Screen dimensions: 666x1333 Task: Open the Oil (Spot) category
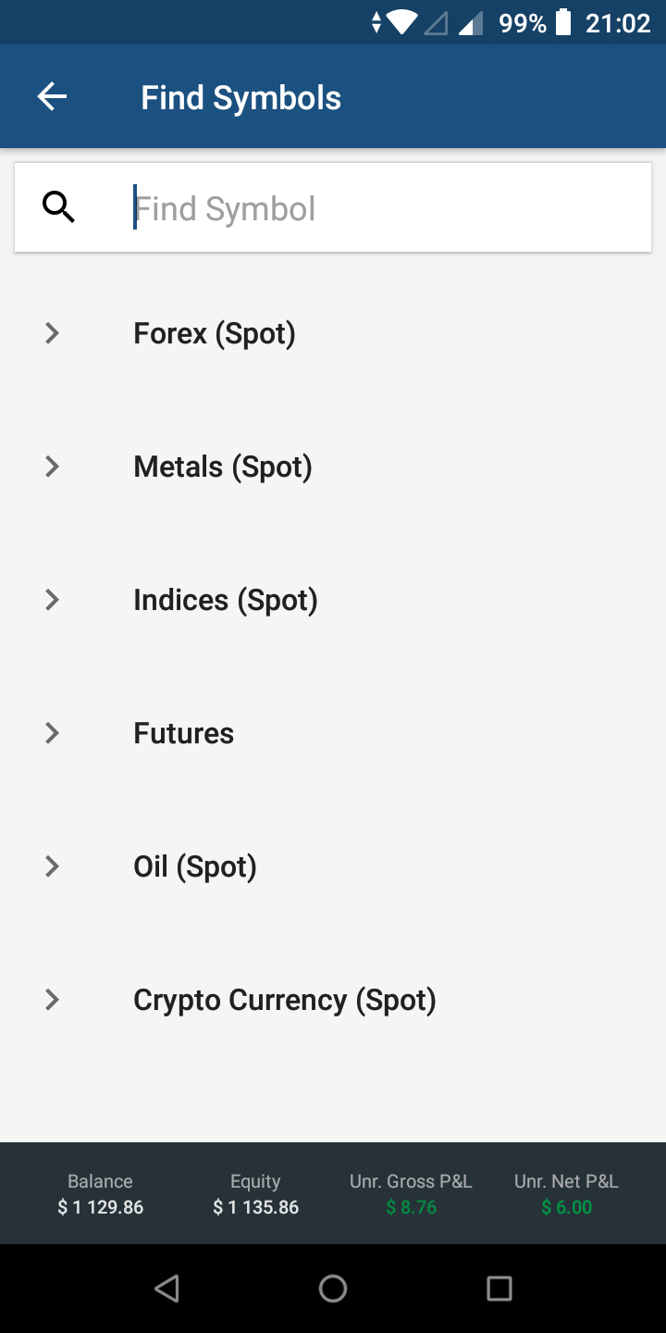pyautogui.click(x=195, y=866)
